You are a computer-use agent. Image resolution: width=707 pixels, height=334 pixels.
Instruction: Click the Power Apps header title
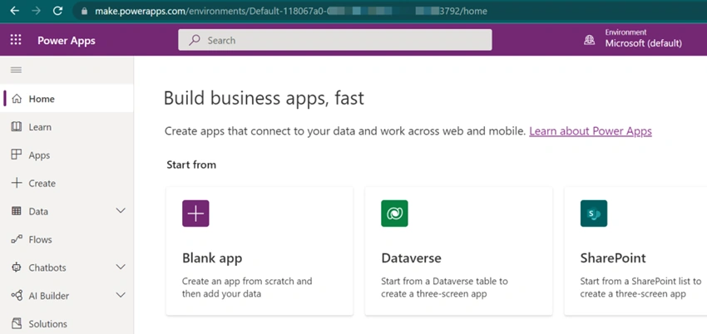click(x=67, y=41)
